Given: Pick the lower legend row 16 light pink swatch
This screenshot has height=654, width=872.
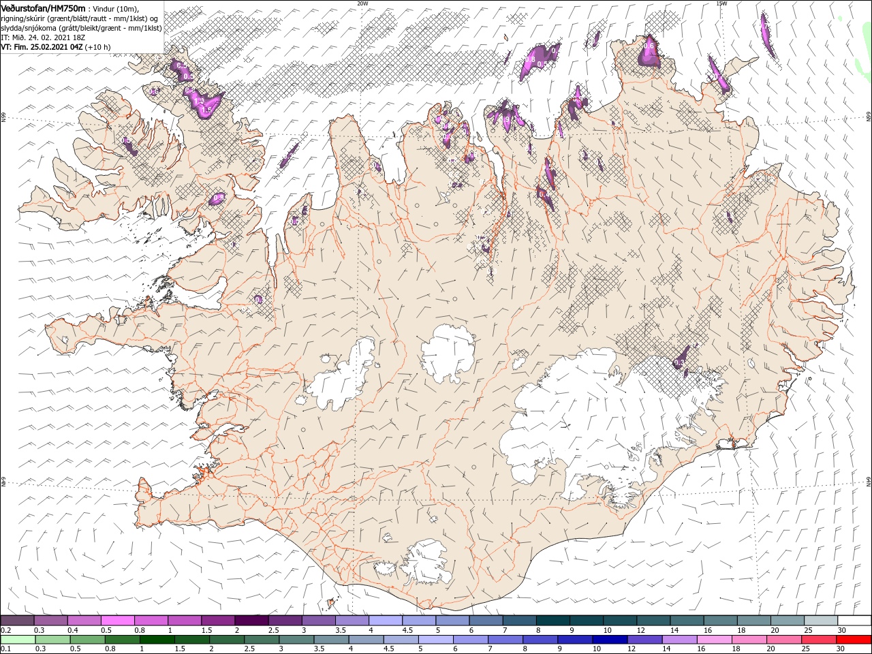Looking at the screenshot, I should [x=715, y=640].
